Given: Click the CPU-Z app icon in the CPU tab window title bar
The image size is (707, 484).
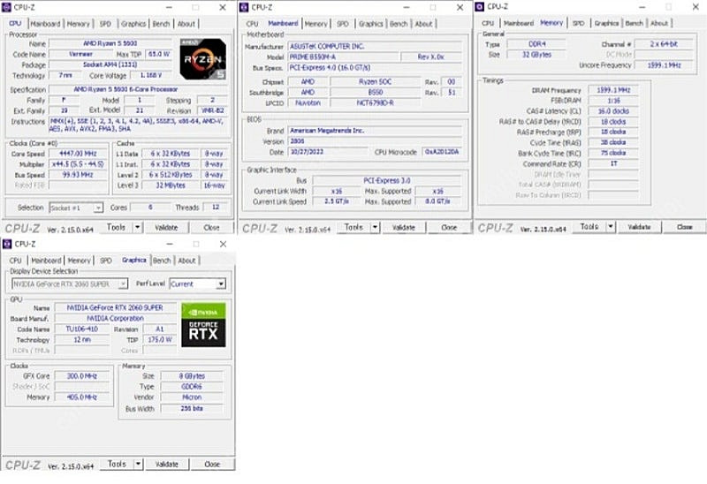Looking at the screenshot, I should (6, 7).
